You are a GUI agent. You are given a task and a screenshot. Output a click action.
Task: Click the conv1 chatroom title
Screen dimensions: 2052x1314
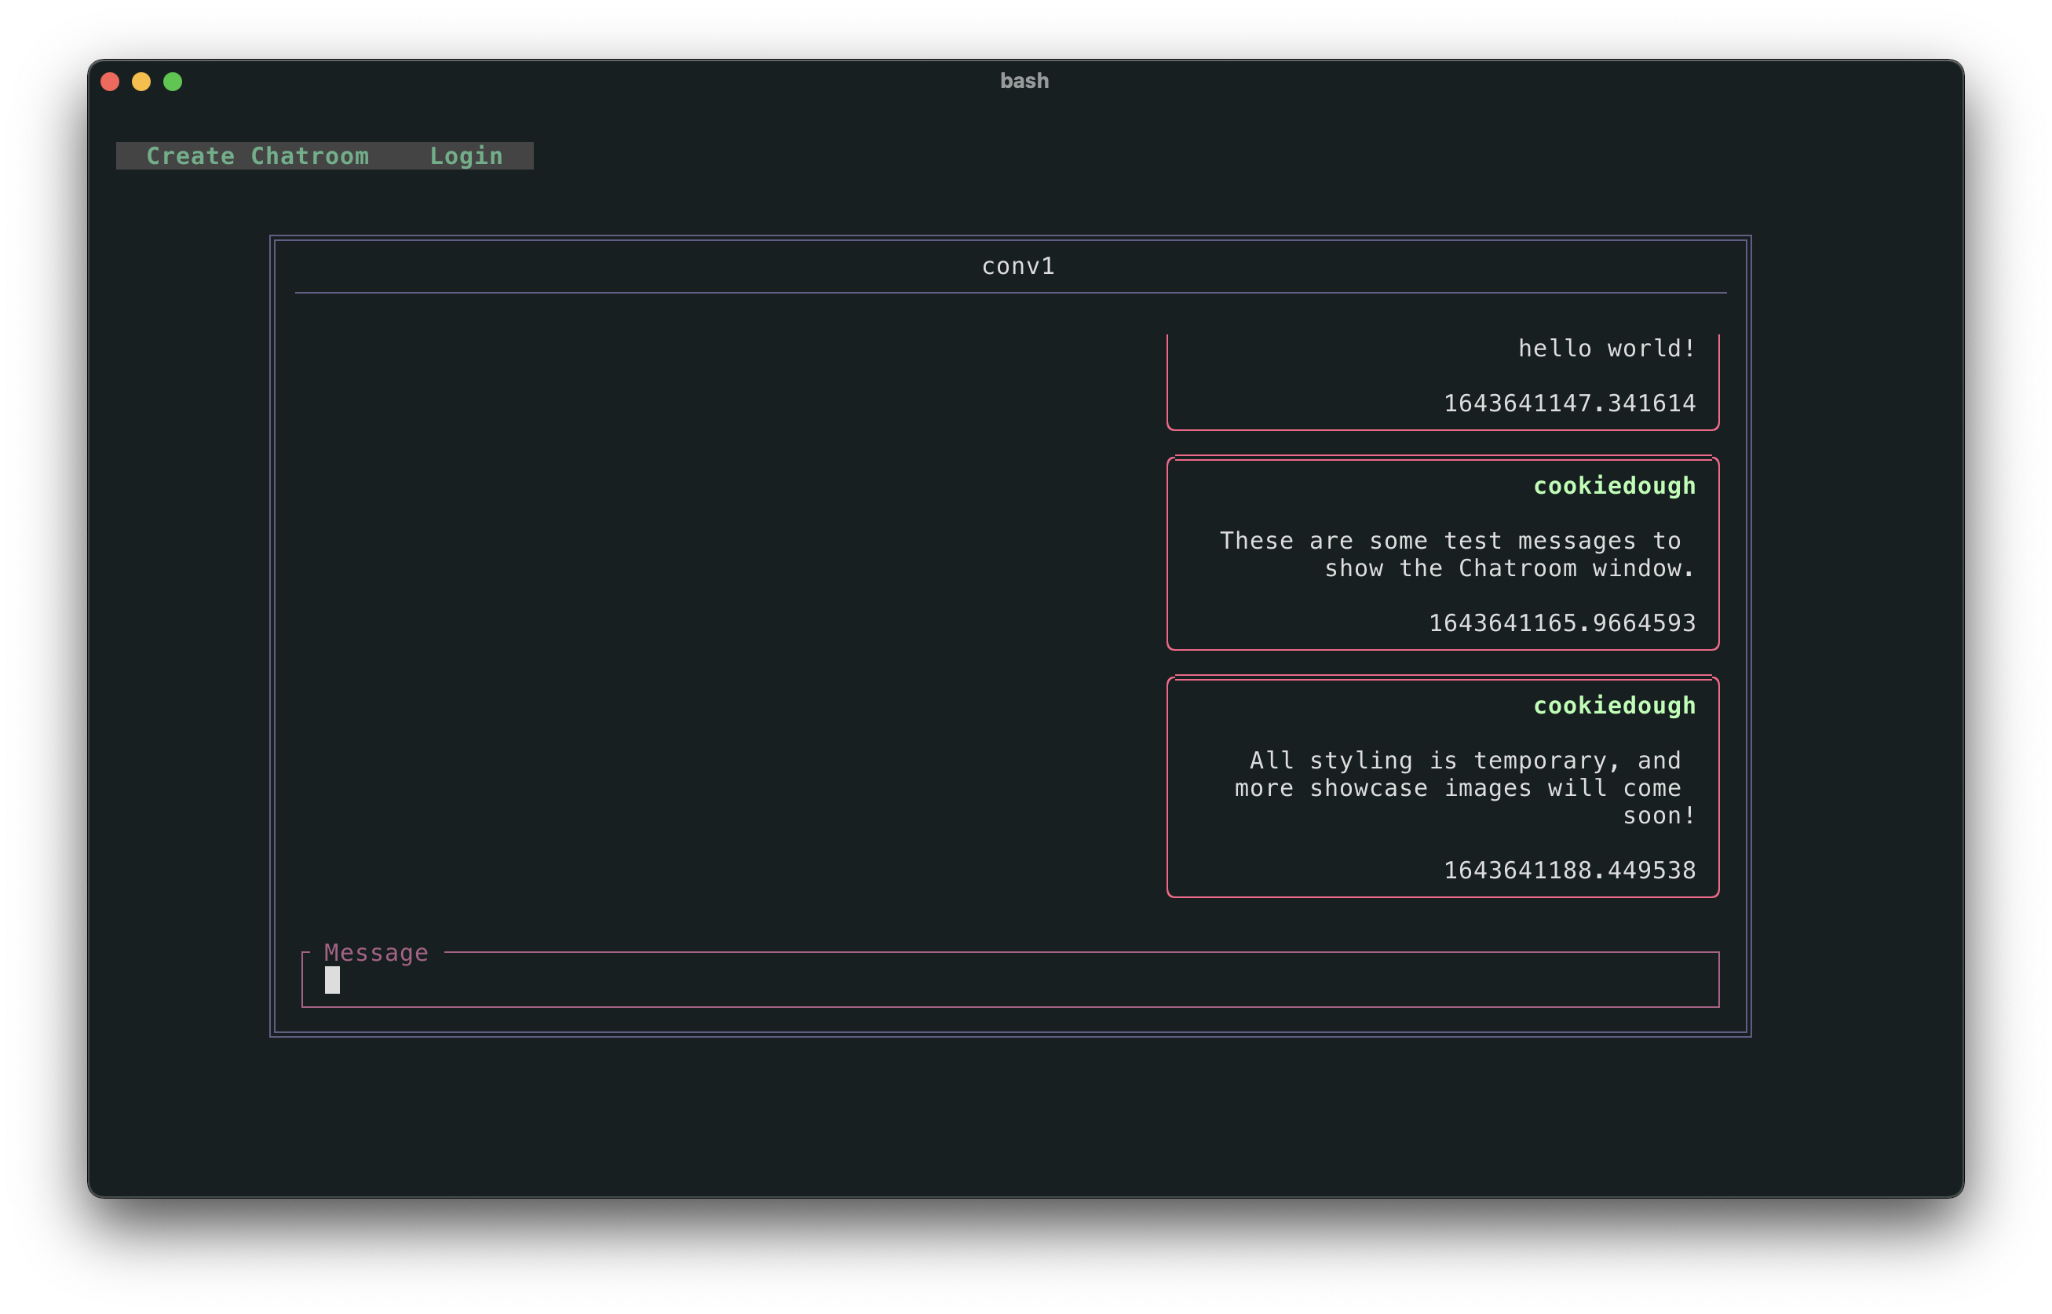point(1018,266)
